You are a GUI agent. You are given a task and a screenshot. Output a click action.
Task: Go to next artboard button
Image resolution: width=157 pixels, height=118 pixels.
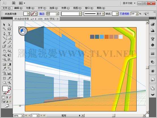click(x=41, y=116)
